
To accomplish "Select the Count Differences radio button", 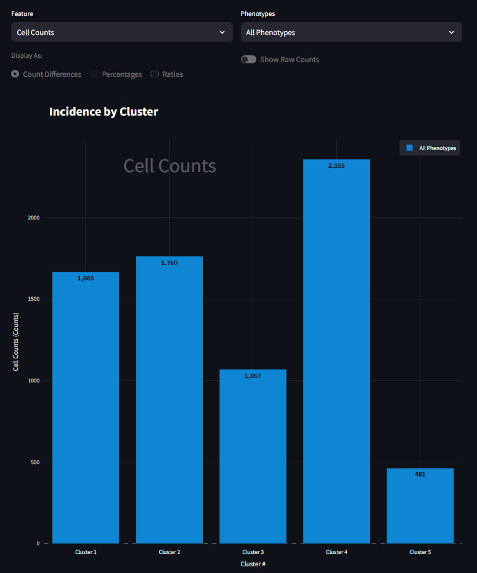I will [x=15, y=74].
